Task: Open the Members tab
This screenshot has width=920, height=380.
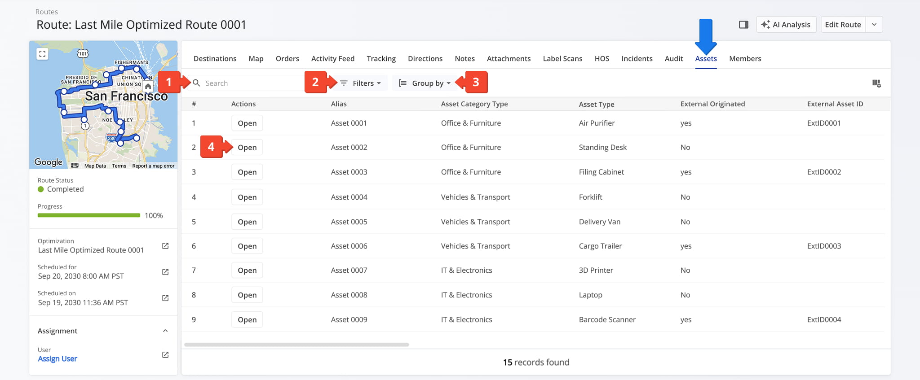Action: pyautogui.click(x=745, y=58)
